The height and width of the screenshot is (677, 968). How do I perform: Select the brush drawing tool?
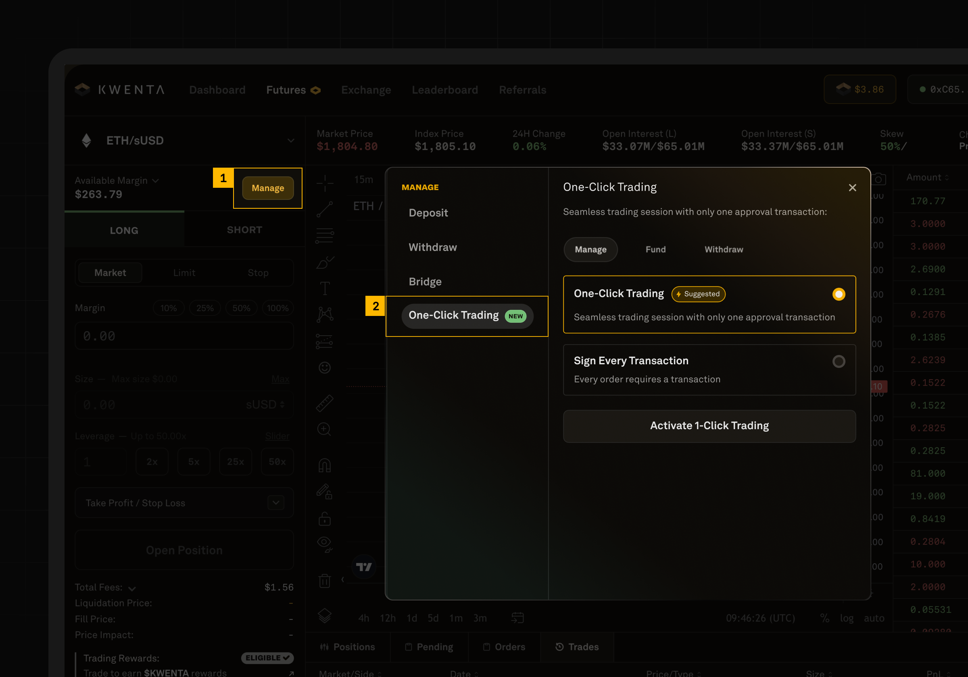(x=325, y=262)
